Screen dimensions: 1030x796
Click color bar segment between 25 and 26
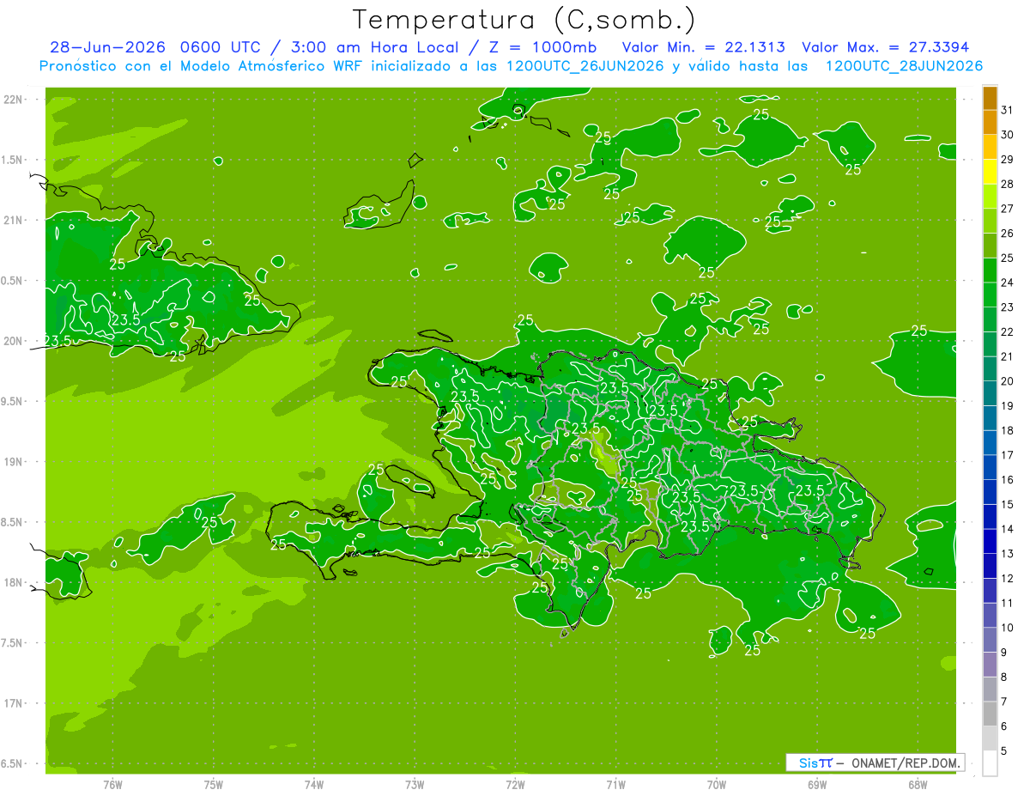990,246
